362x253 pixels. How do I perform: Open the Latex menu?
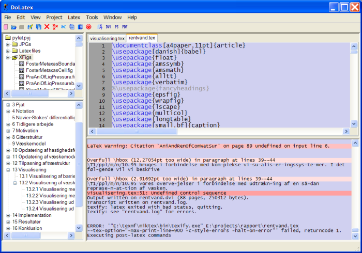[74, 17]
